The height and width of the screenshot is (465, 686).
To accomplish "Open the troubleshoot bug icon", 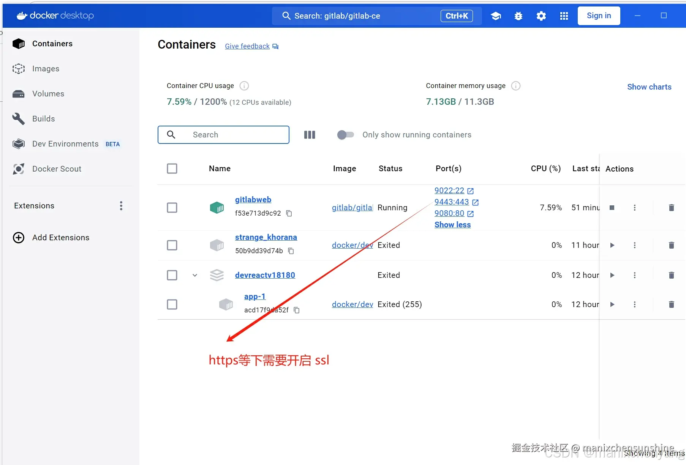I will (x=518, y=16).
